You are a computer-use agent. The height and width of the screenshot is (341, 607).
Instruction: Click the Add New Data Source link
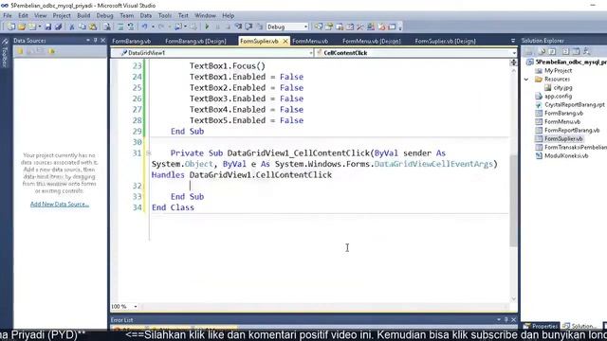click(60, 205)
